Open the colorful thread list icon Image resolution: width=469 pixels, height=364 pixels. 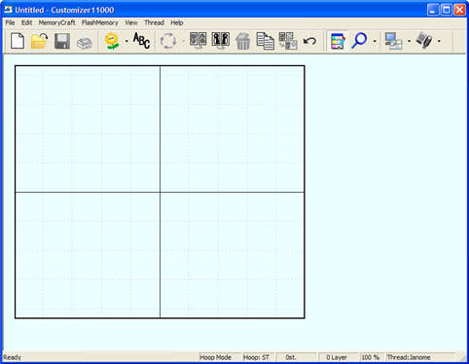coord(338,41)
